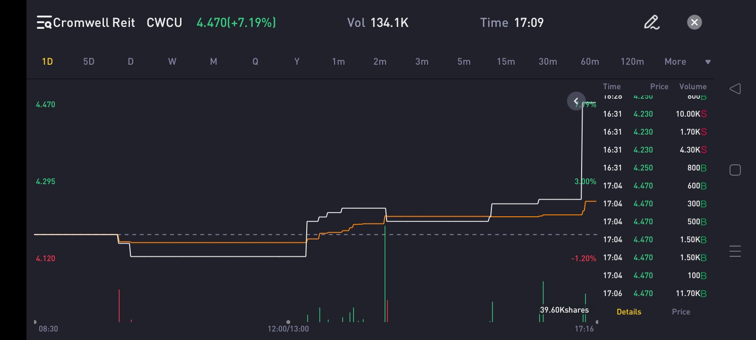
Task: Tap the 3.00% axis percentage label
Action: (585, 181)
